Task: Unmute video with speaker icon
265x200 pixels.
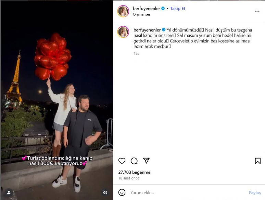Action: [x=105, y=192]
